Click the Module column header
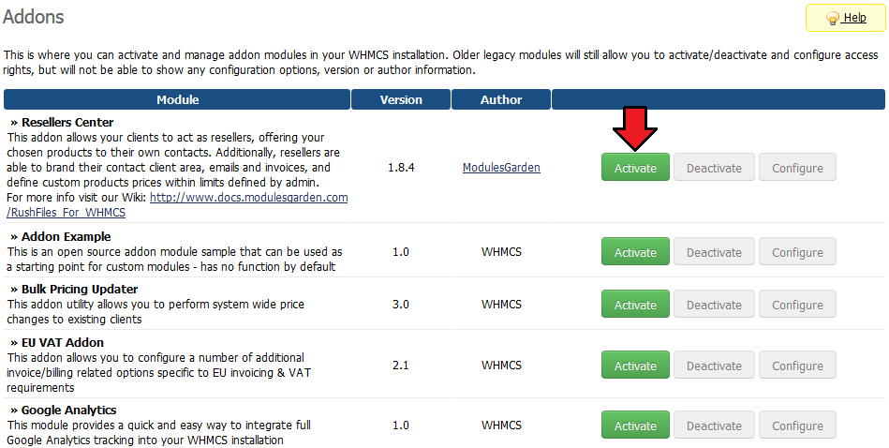889x448 pixels. tap(177, 99)
